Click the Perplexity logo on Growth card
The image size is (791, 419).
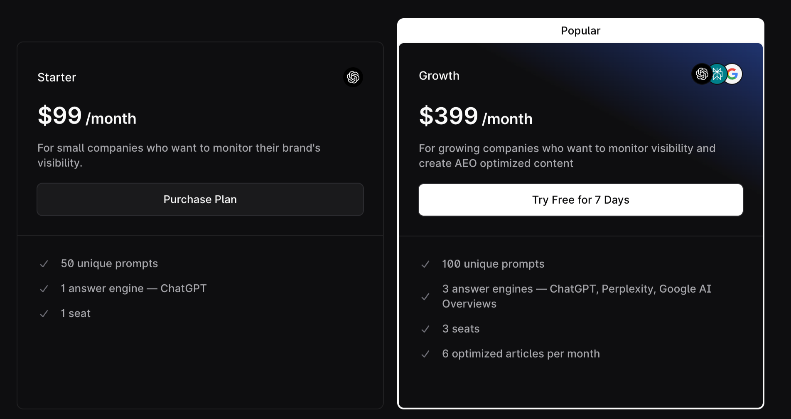click(x=717, y=74)
